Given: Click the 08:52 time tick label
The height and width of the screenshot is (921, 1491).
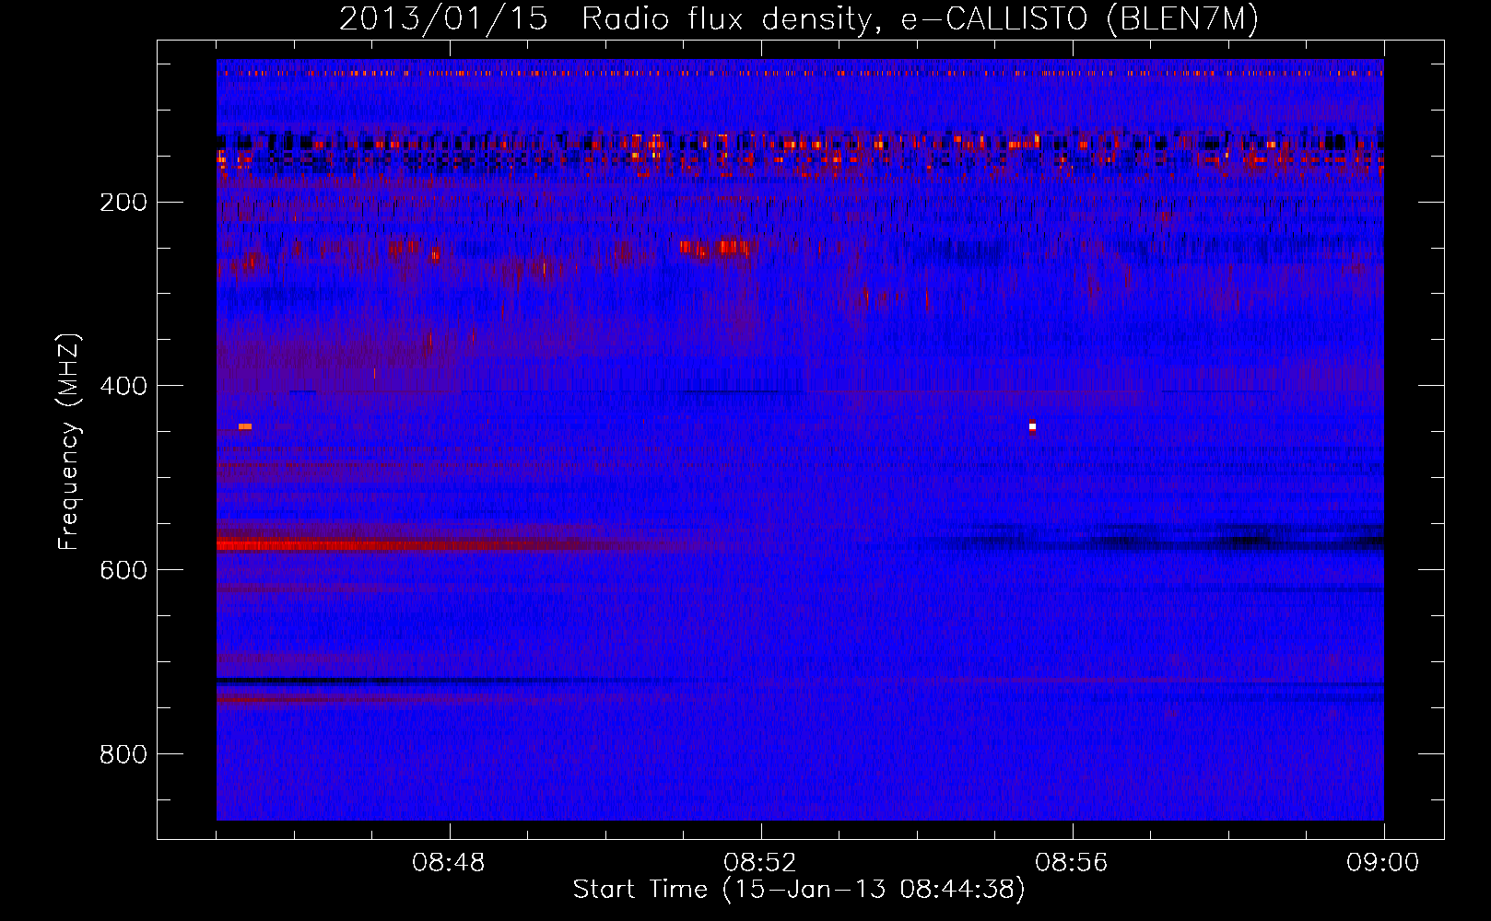Looking at the screenshot, I should click(760, 863).
